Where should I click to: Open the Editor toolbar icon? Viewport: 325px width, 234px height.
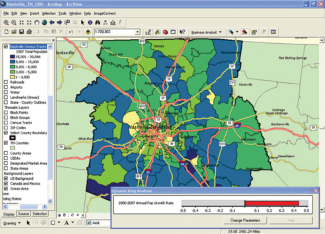point(148,32)
